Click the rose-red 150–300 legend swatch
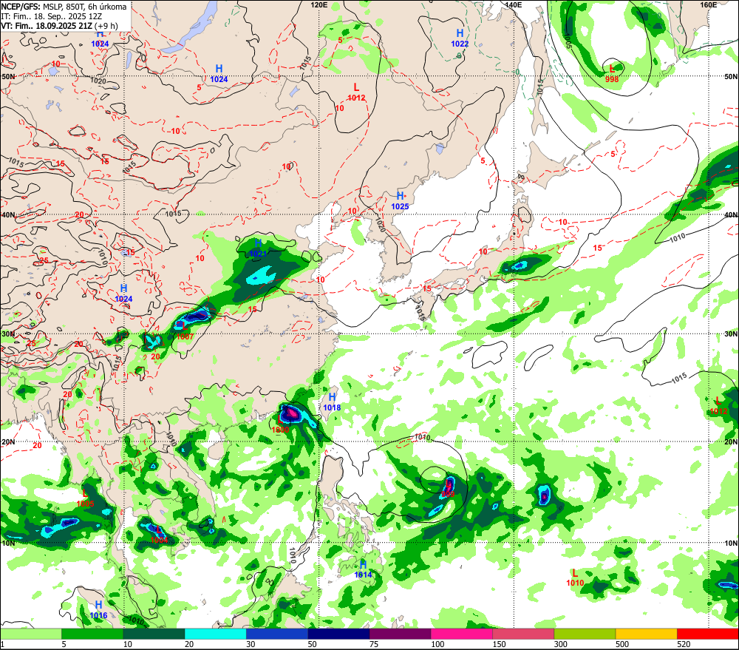 [523, 634]
